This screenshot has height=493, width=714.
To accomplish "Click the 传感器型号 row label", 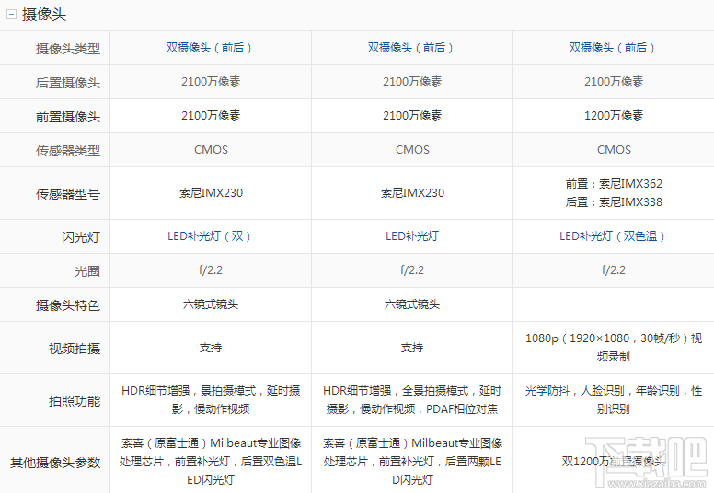I will [x=68, y=194].
